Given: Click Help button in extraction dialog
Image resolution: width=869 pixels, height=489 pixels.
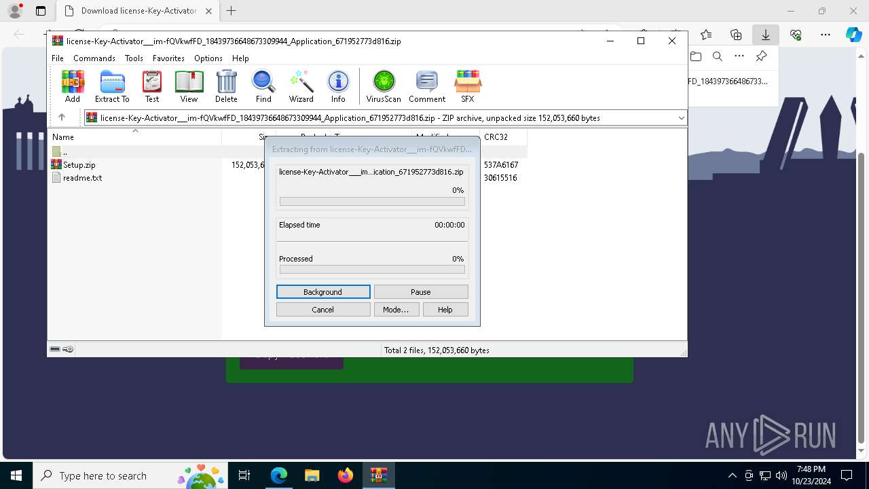Looking at the screenshot, I should (445, 310).
